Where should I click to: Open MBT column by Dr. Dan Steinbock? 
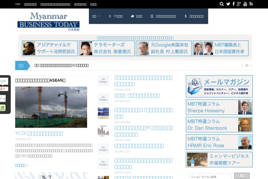tap(219, 125)
